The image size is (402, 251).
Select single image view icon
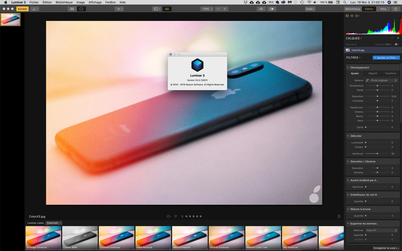click(x=81, y=9)
